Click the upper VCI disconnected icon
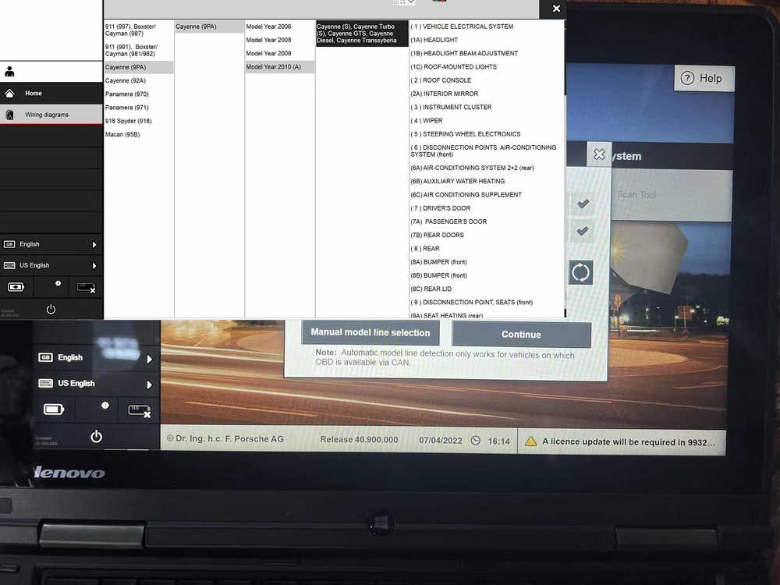The height and width of the screenshot is (585, 780). pos(86,288)
